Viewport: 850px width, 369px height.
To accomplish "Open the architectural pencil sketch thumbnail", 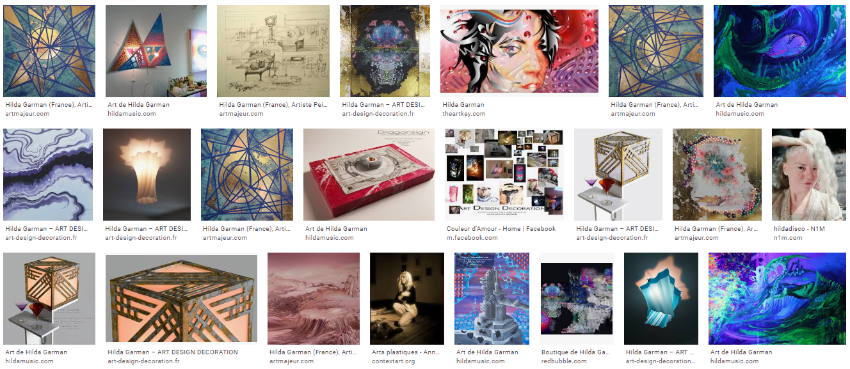I will 273,51.
